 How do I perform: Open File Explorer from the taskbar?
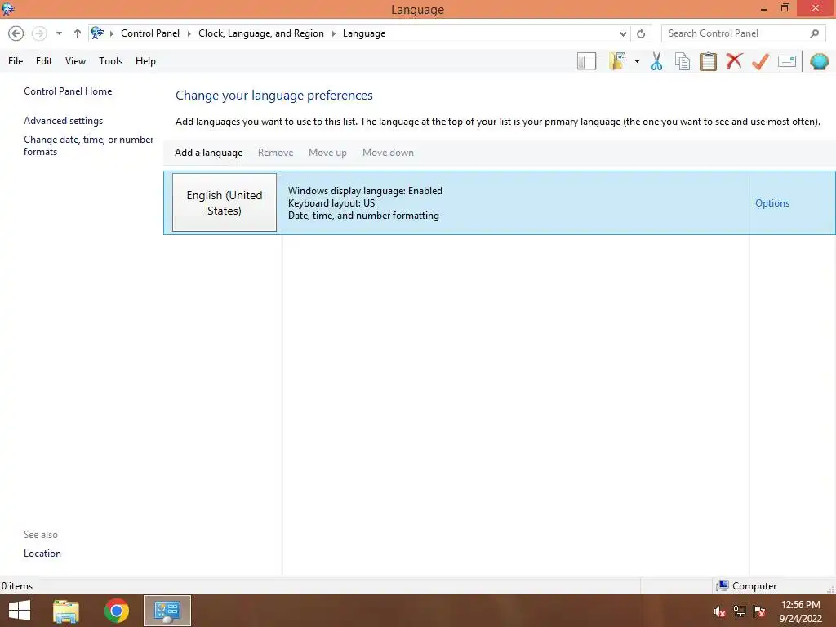point(66,611)
